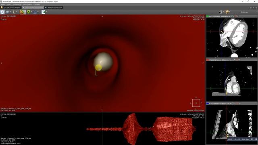
Task: Click the panel layout icon above toolbar
Action: pos(251,8)
